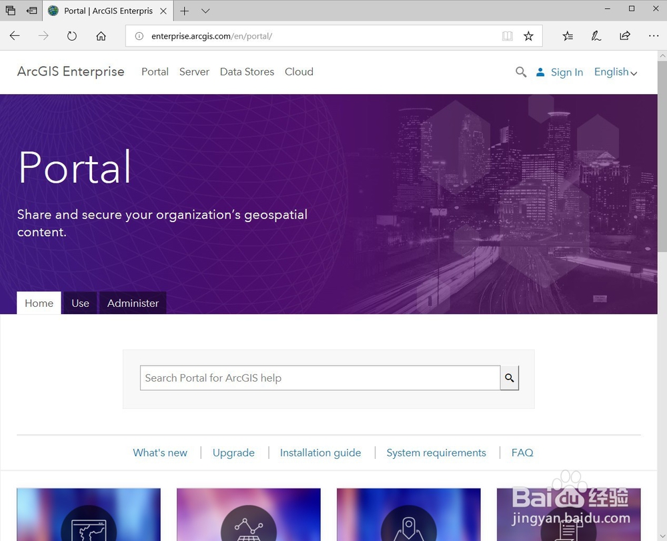This screenshot has width=667, height=541.
Task: Click the map pin icon card
Action: tap(408, 514)
